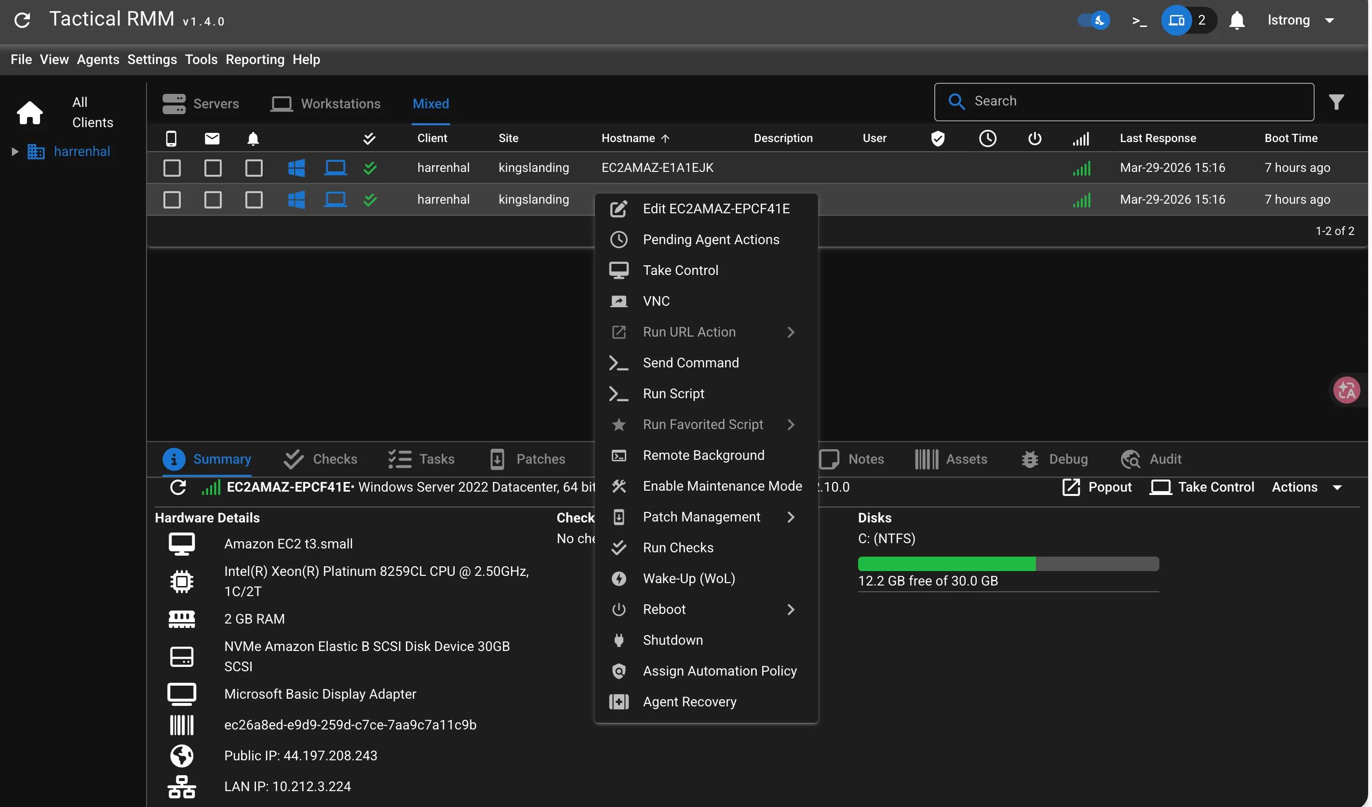
Task: Toggle email alert checkbox for EC2AMAZ-E1A1EJK
Action: point(213,168)
